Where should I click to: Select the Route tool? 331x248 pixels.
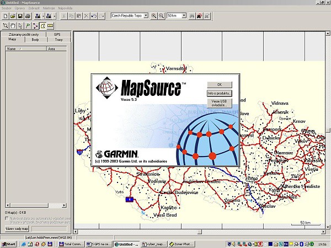[35, 26]
